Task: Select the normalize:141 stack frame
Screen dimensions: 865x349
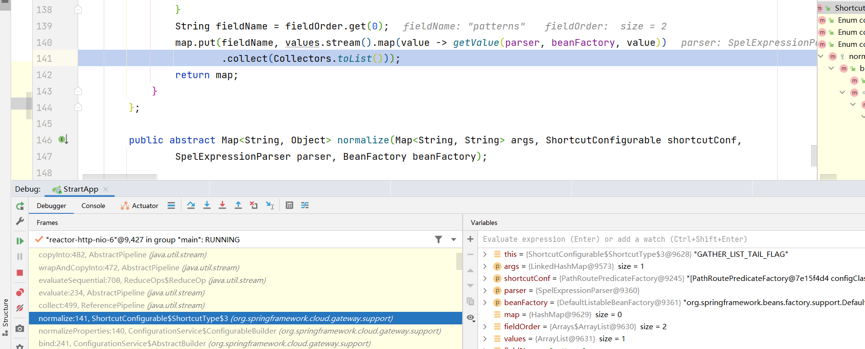Action: 246,318
